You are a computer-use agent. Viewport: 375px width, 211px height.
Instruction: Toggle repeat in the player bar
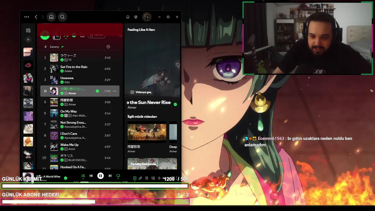(x=118, y=176)
